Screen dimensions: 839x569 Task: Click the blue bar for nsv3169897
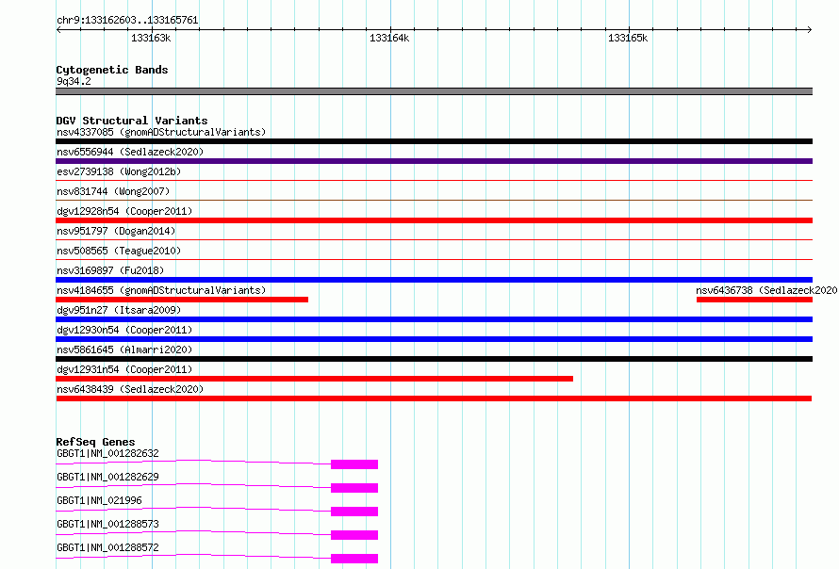pyautogui.click(x=434, y=280)
